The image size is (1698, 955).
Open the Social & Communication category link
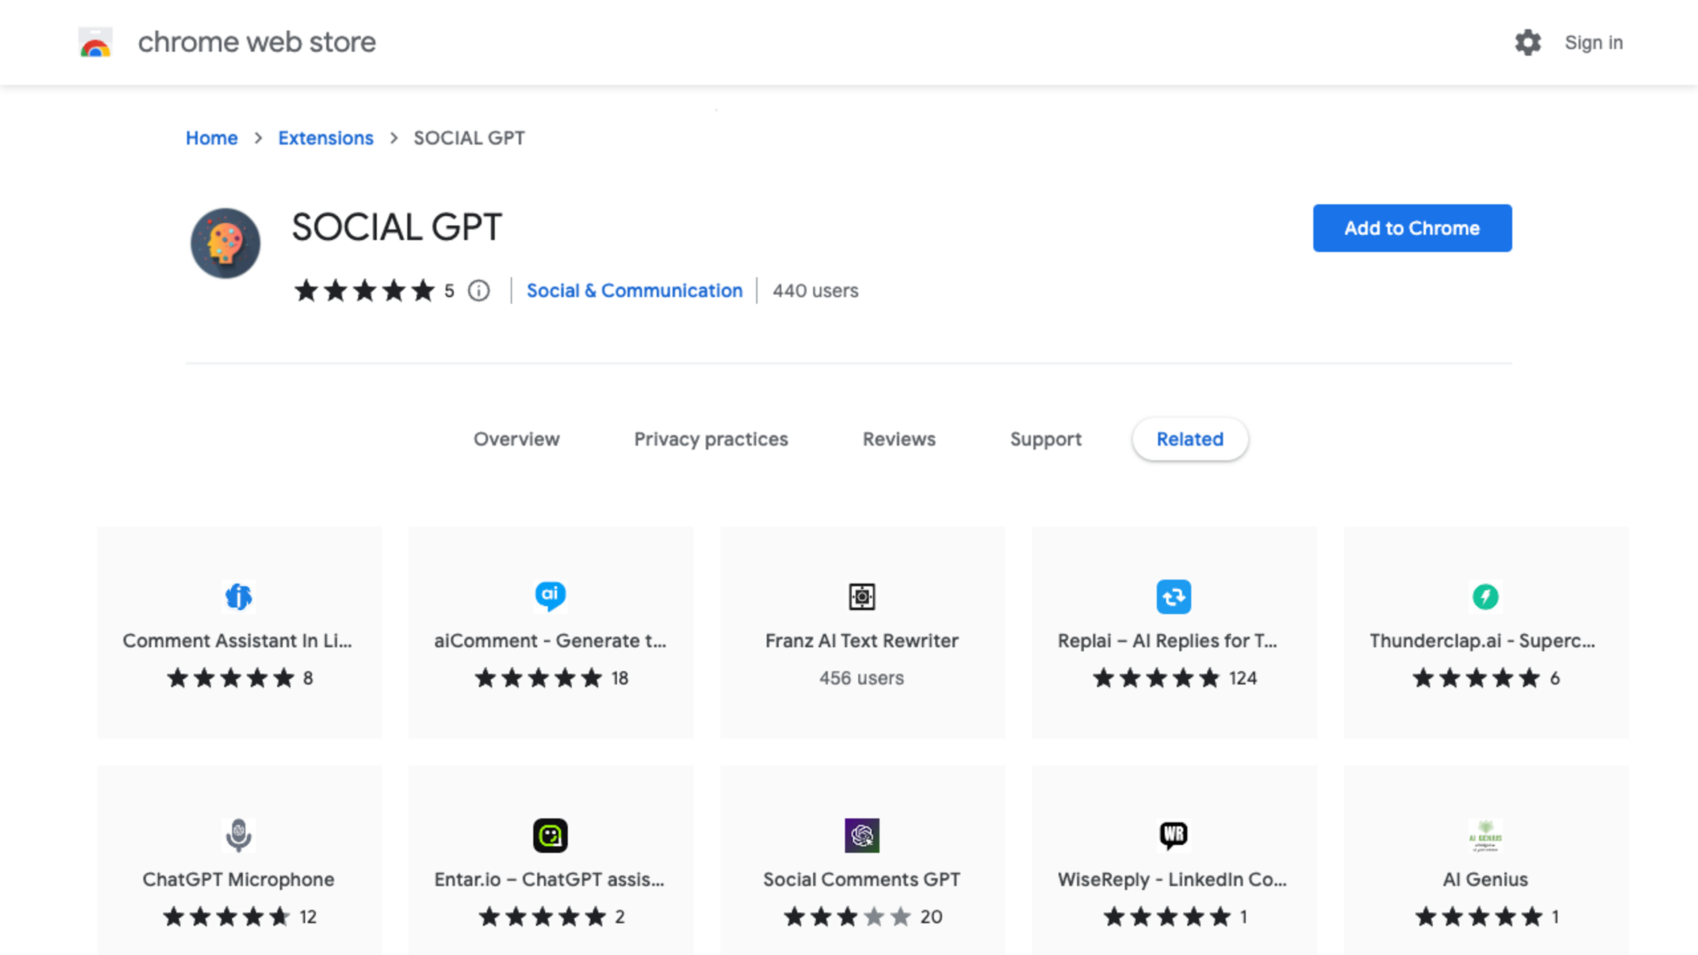[x=634, y=290]
